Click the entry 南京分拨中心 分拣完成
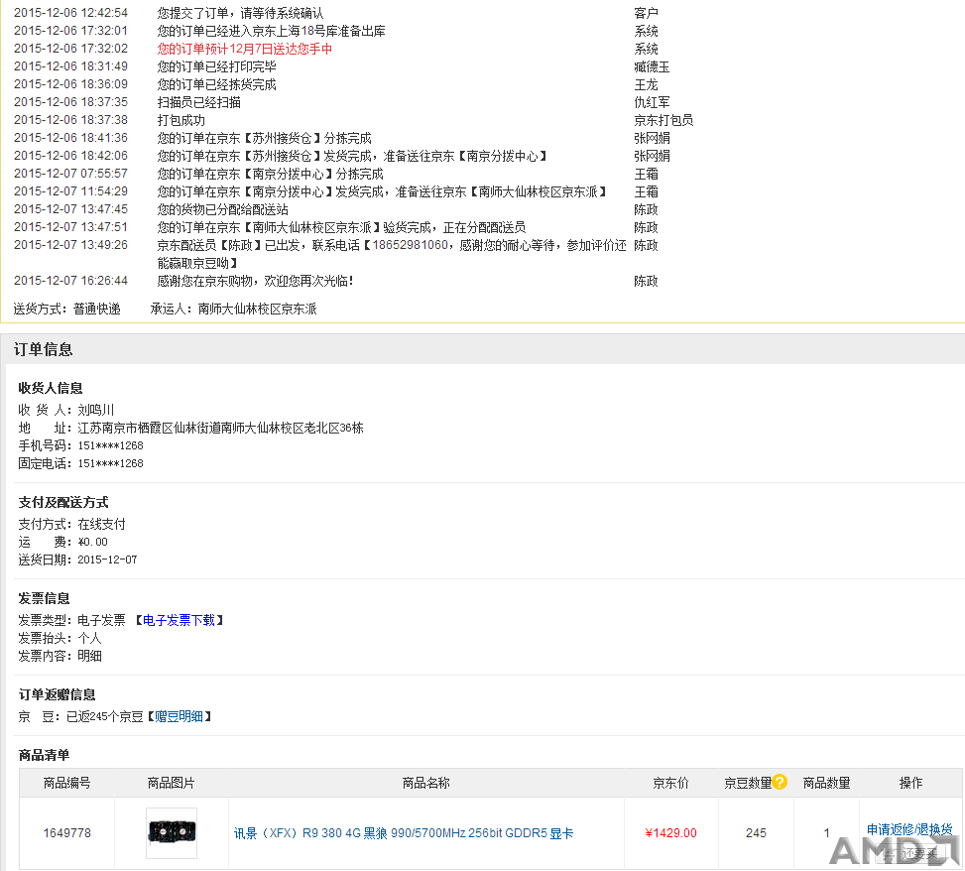 point(270,174)
